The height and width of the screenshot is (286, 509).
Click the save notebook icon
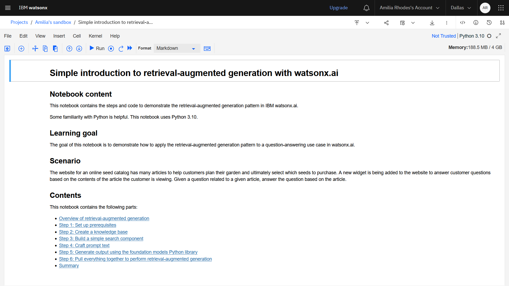7,48
